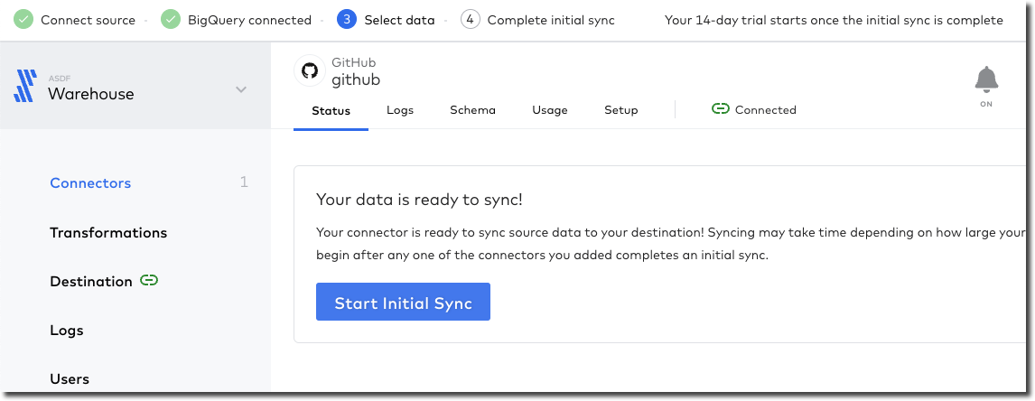Open Connectors in the sidebar

90,183
